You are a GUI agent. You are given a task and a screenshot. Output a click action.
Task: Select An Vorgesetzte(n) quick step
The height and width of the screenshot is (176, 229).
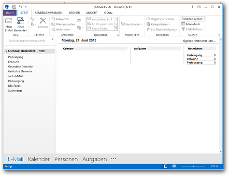[100, 24]
